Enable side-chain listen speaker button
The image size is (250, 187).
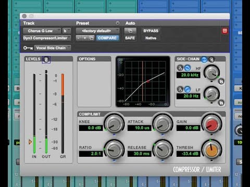coord(211,60)
